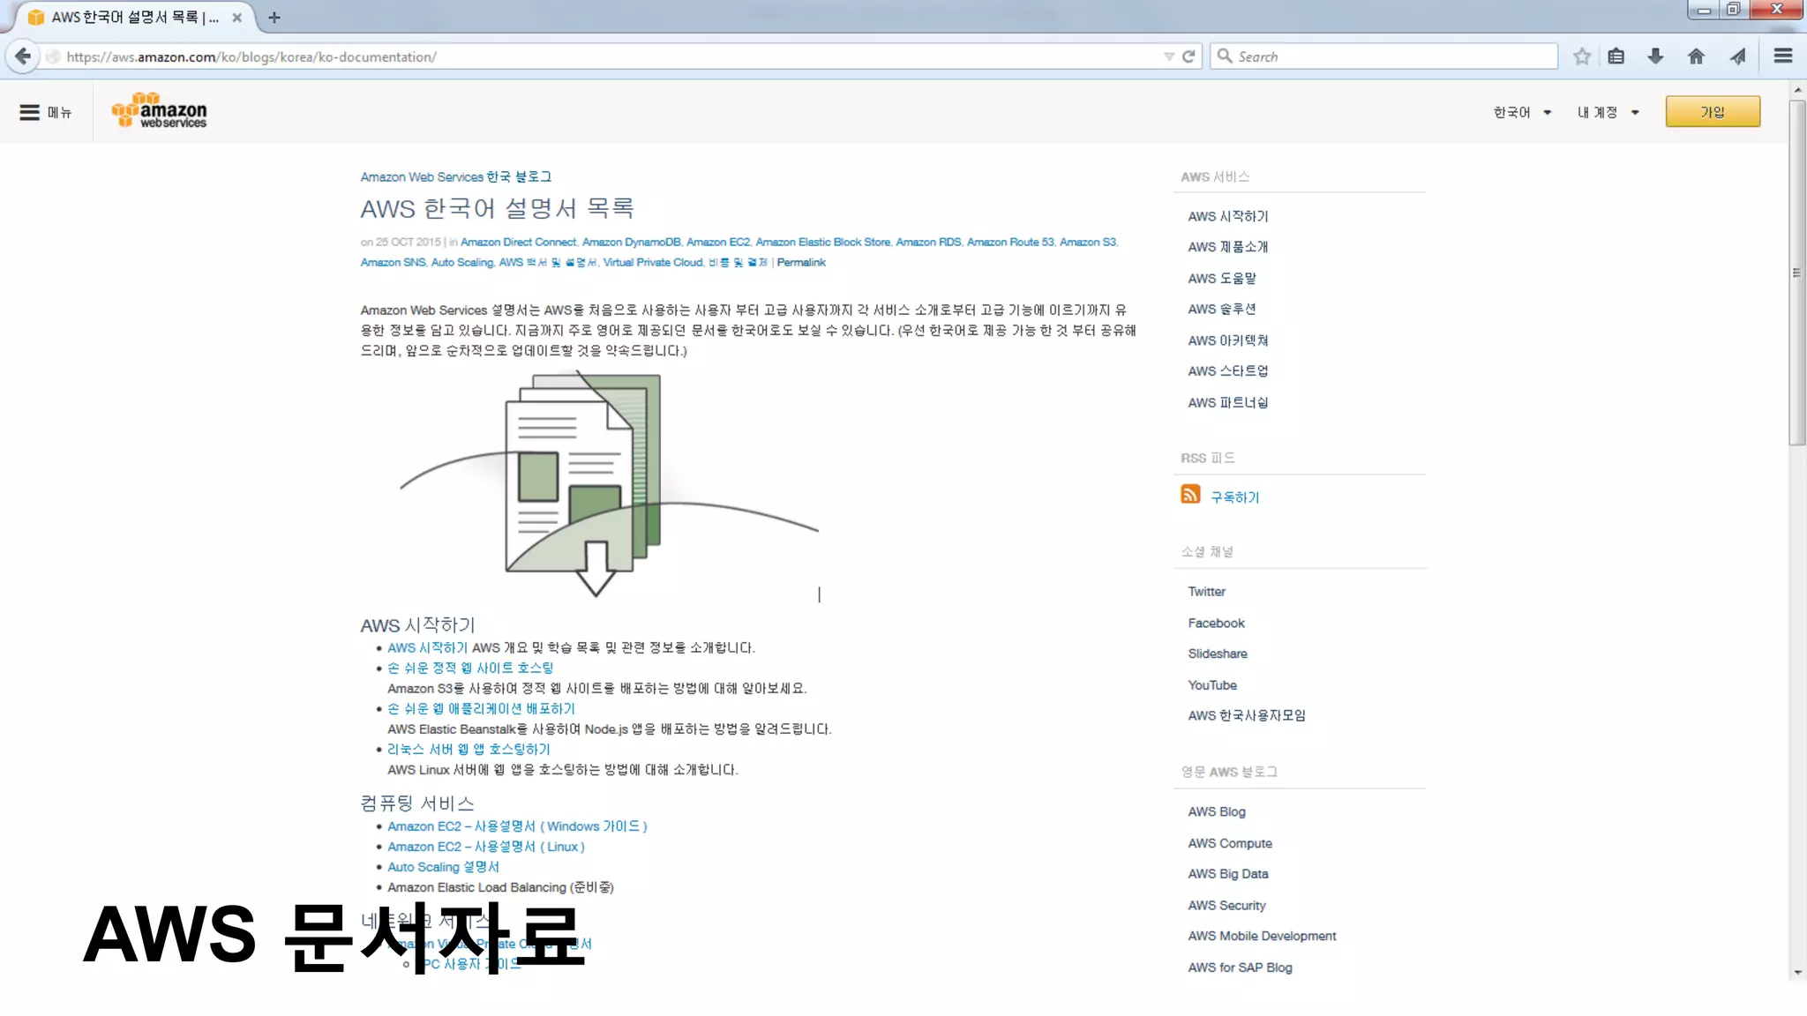Click the scrollbar up arrow
The width and height of the screenshot is (1807, 1016).
click(x=1797, y=90)
